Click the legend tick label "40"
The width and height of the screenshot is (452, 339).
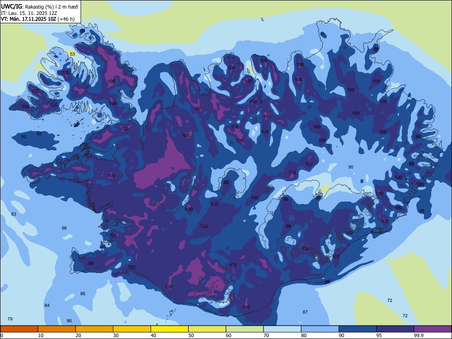coord(153,335)
